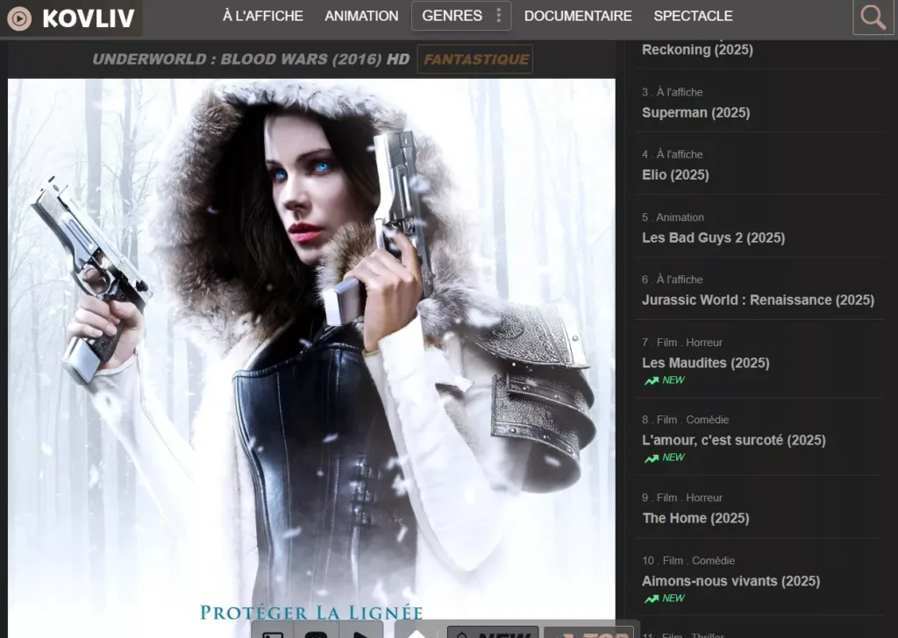898x638 pixels.
Task: Select DOCUMENTAIRE in the top navigation
Action: tap(578, 16)
